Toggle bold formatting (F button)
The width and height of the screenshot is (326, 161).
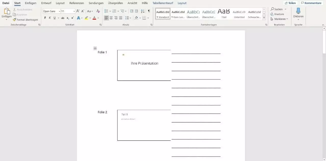[x=45, y=18]
